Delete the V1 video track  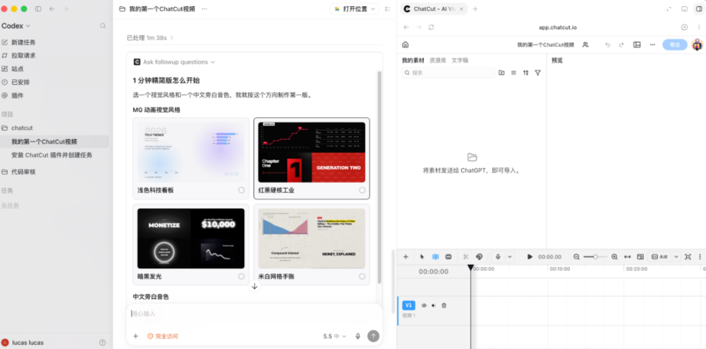pyautogui.click(x=444, y=305)
